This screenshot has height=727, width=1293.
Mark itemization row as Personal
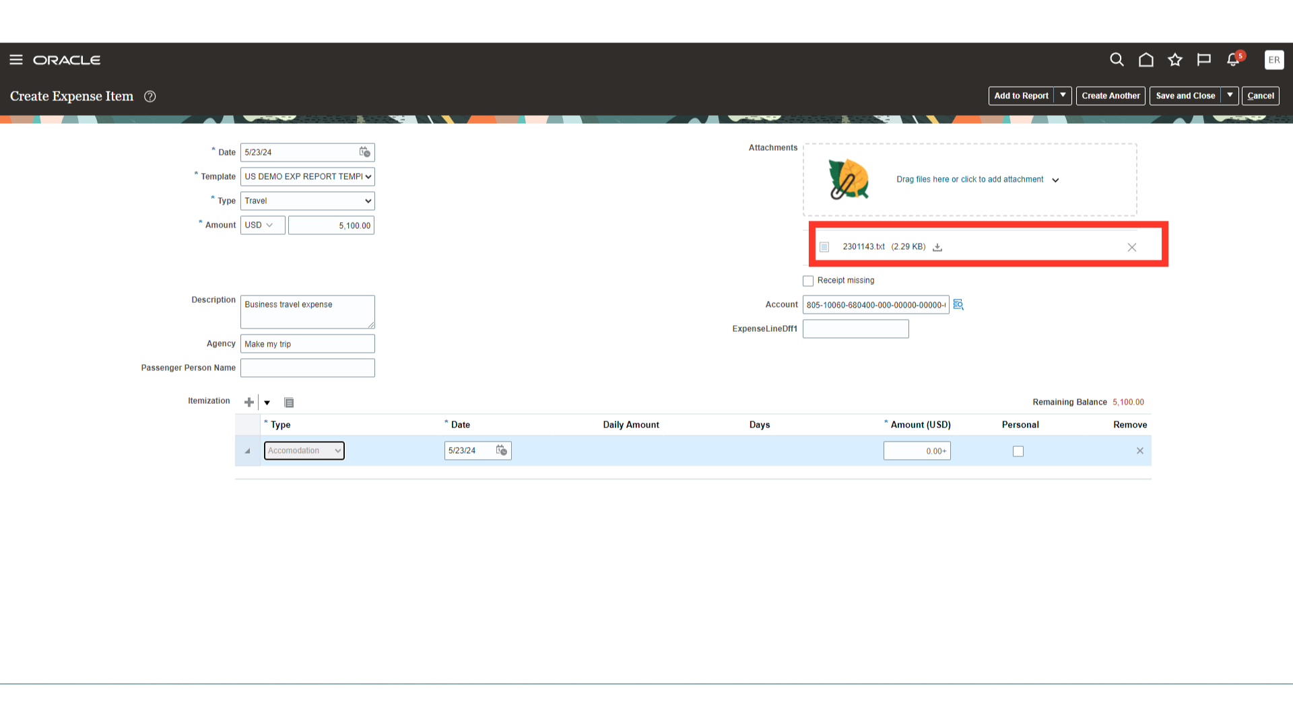1018,451
